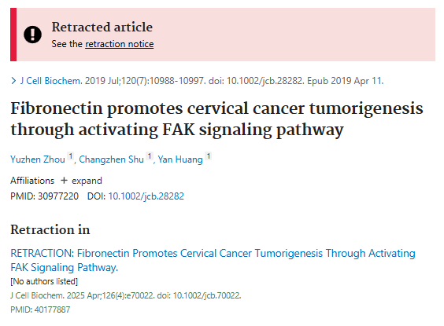
Task: Open author Yuzhen Zhou's profile link
Action: pyautogui.click(x=38, y=159)
